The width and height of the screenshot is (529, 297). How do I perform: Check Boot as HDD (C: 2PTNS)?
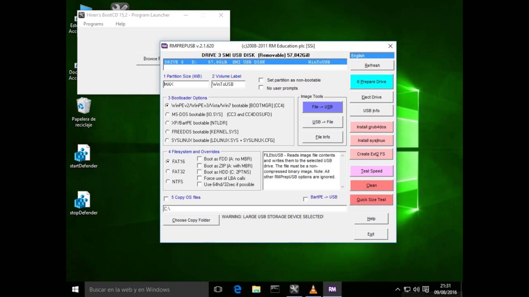(200, 172)
